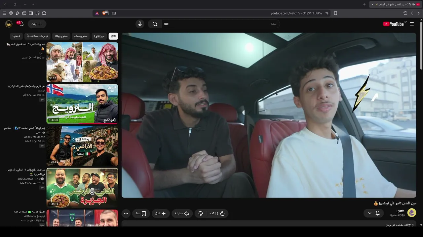Open the sheep market challenge video thumbnail
Screen dimensions: 423x237
tap(82, 62)
